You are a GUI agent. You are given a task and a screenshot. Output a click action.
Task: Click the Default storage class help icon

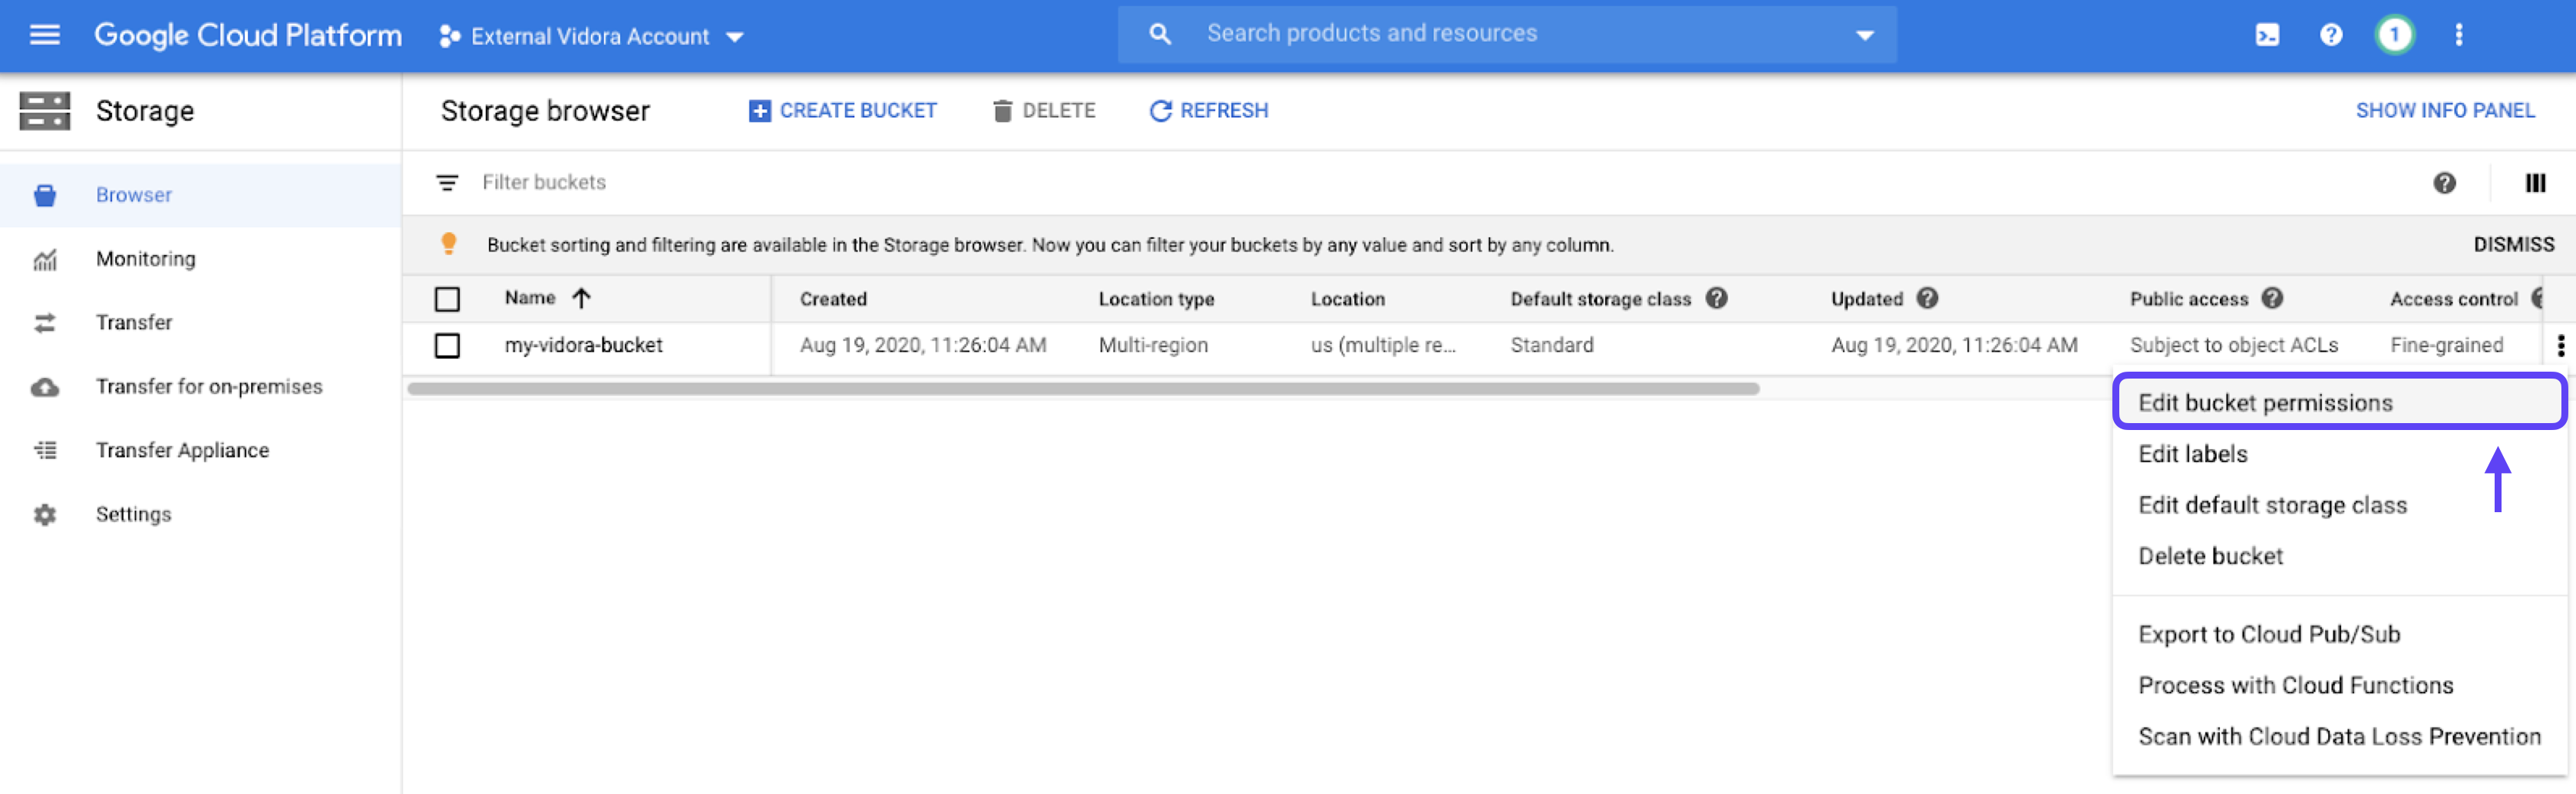tap(1716, 298)
